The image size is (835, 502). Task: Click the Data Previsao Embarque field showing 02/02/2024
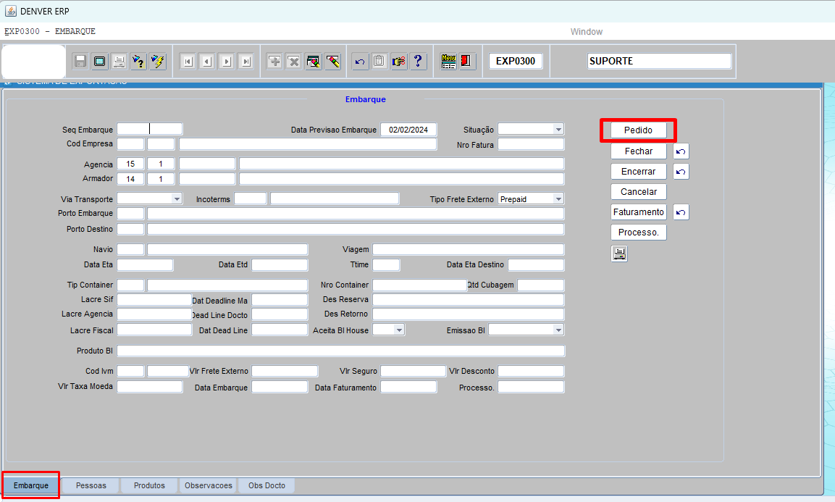(408, 130)
